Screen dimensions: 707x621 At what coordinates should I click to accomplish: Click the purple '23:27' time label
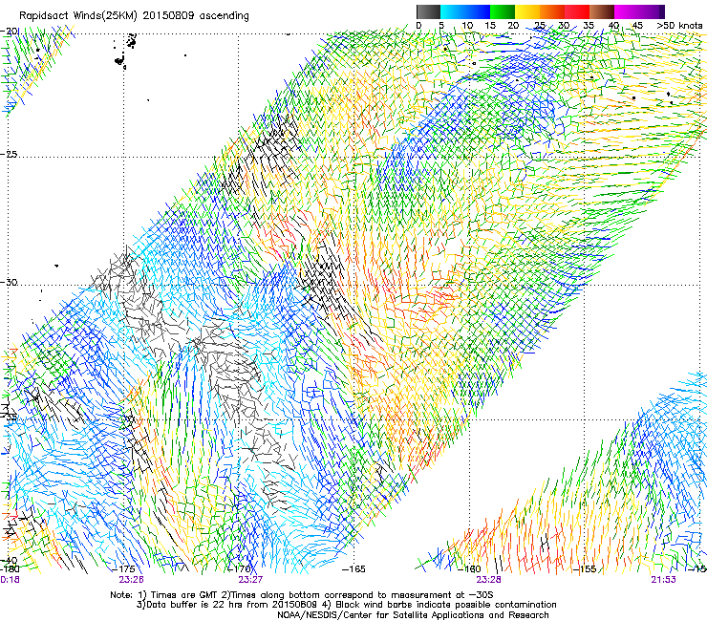[250, 580]
